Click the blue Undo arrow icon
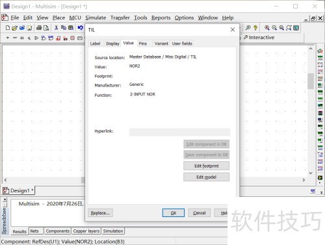The width and height of the screenshot is (325, 245). [x=81, y=28]
